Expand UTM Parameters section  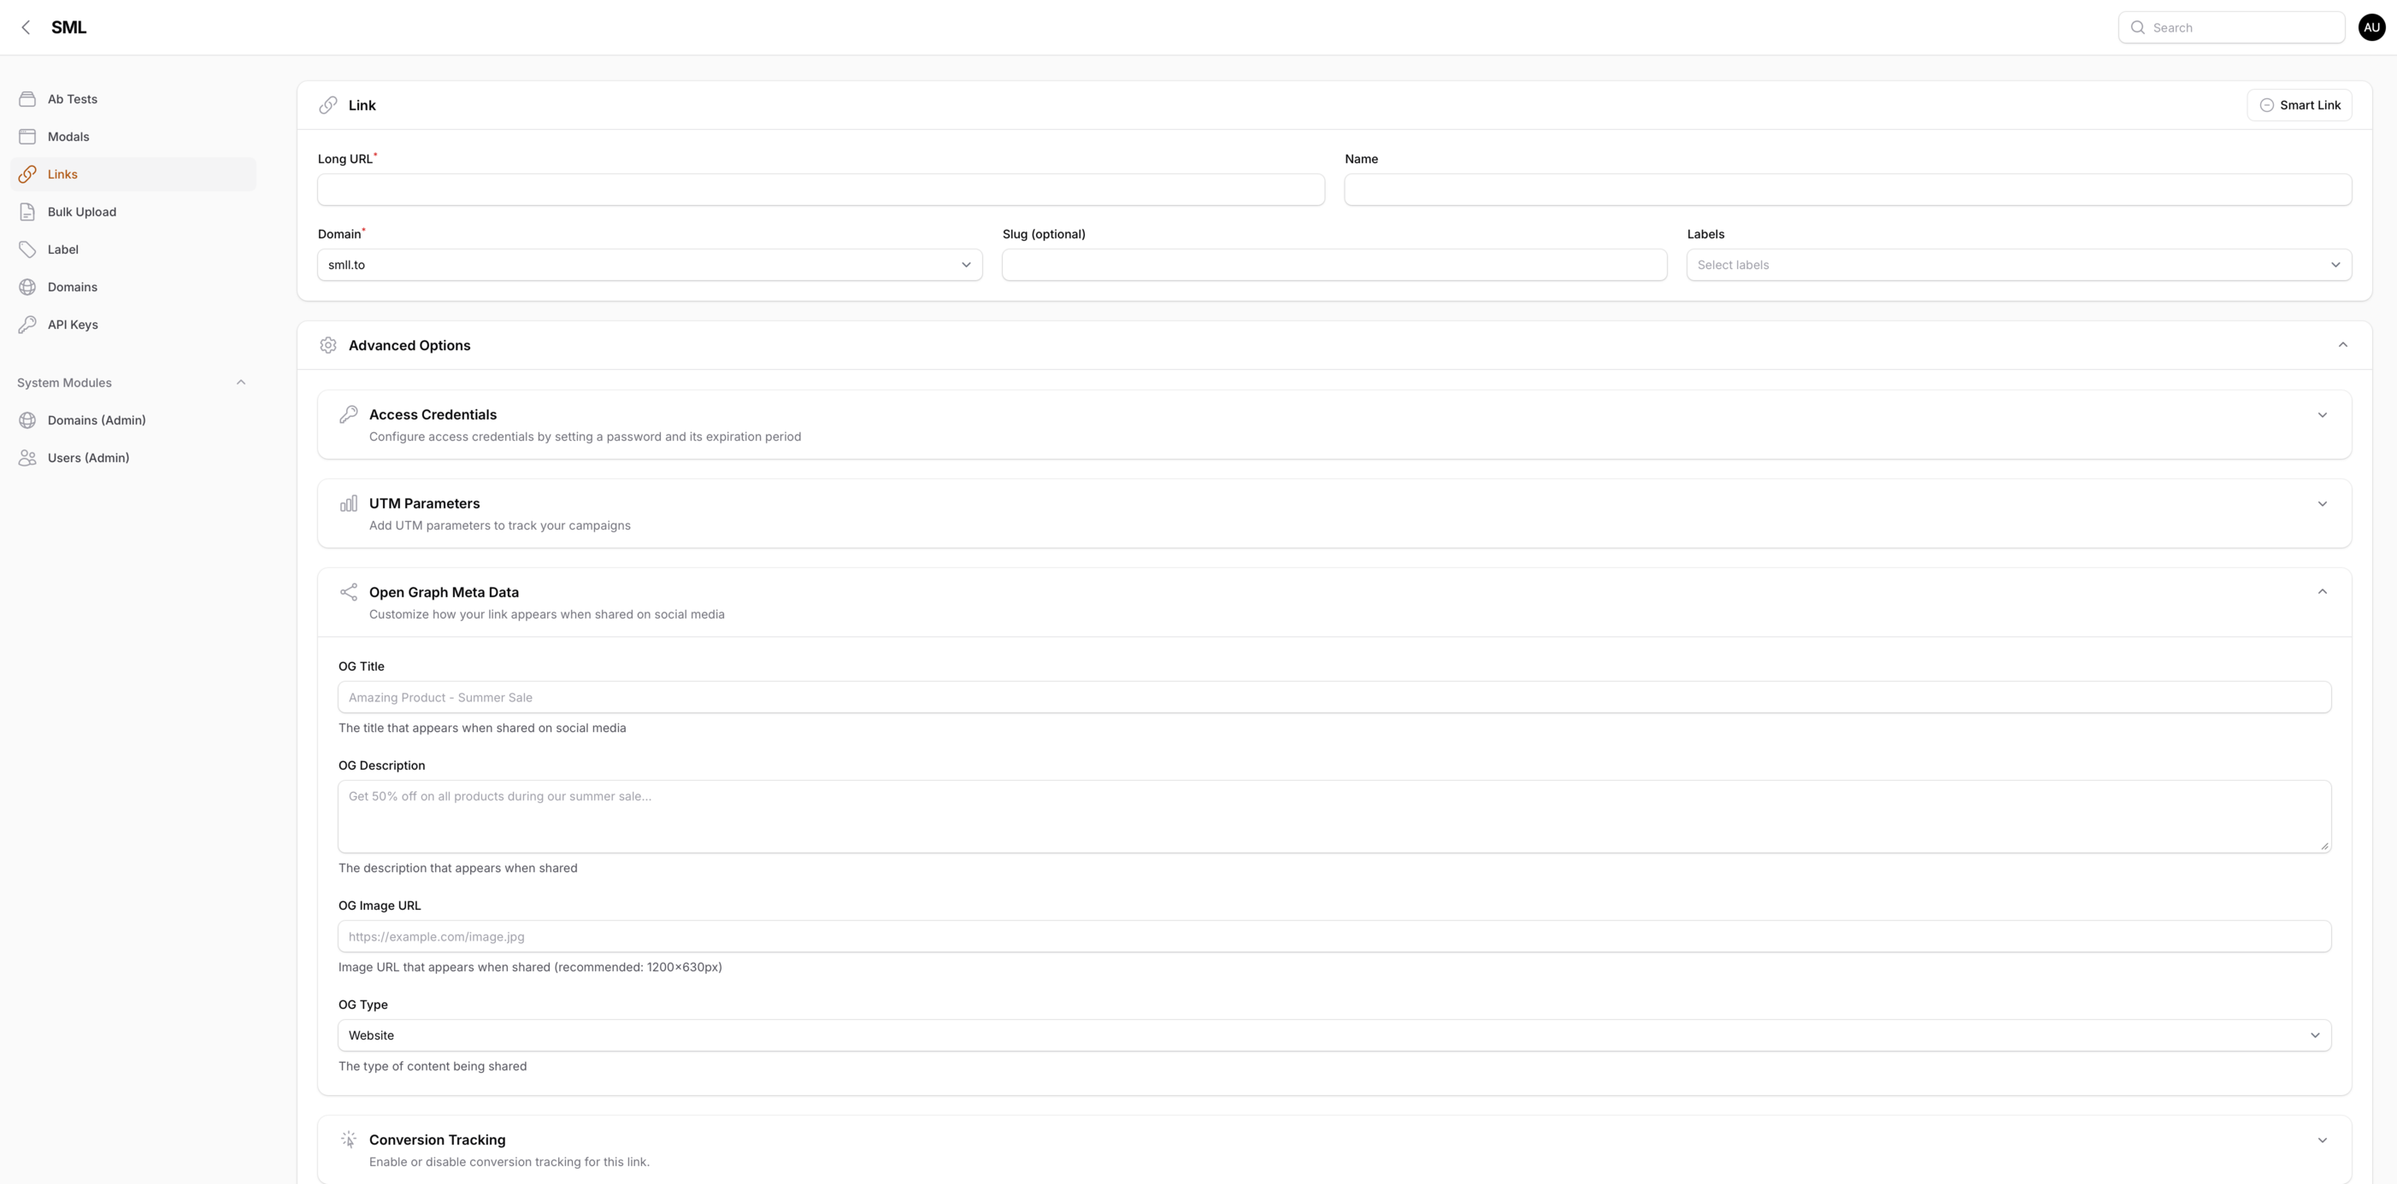2322,504
